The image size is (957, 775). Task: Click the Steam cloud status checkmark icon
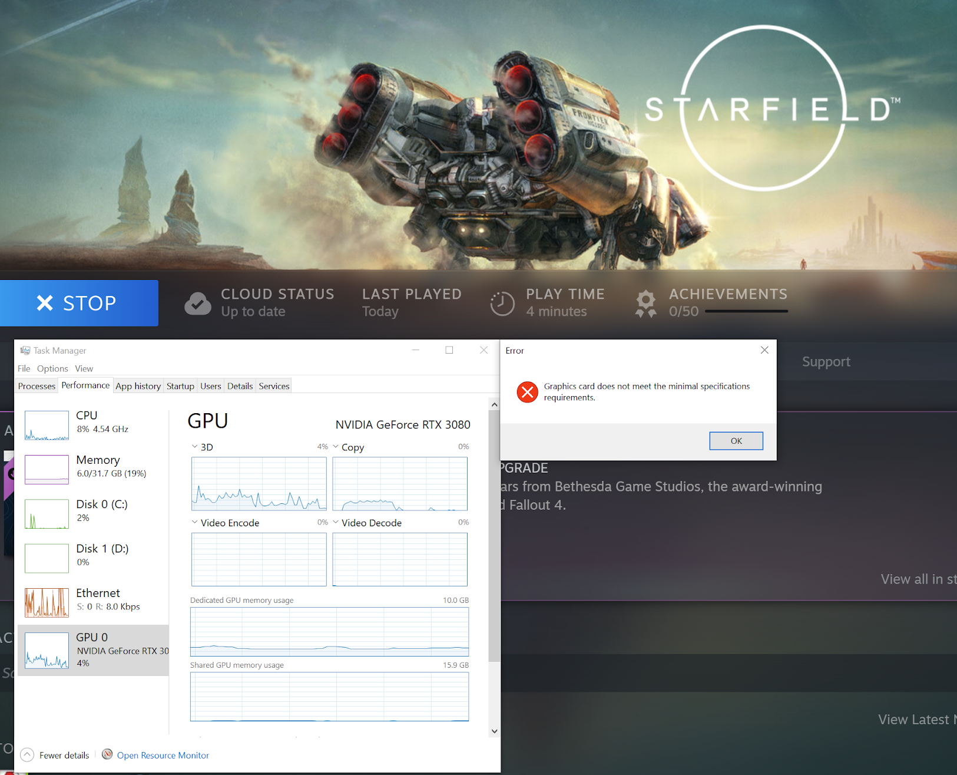click(x=198, y=303)
